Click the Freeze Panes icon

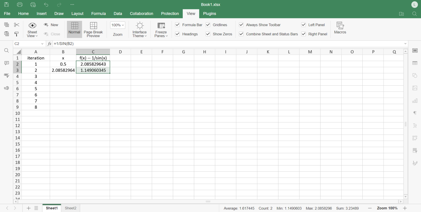[161, 26]
